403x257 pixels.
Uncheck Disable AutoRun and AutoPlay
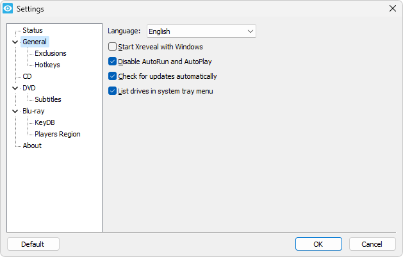(x=112, y=62)
